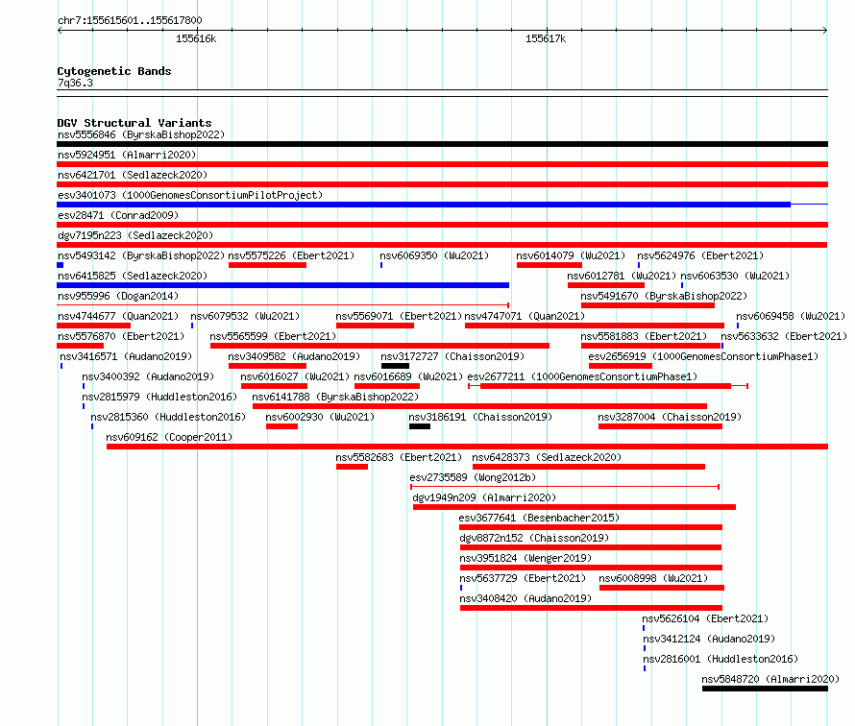
Task: Click nsv5491670 (ByrskaBishop2022) label
Action: tap(664, 296)
